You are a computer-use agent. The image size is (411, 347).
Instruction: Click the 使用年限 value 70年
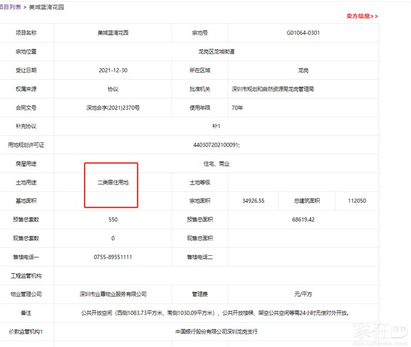(237, 108)
